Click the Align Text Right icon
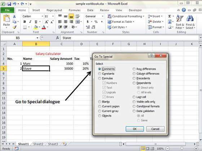202x151 pixels. click(71, 22)
